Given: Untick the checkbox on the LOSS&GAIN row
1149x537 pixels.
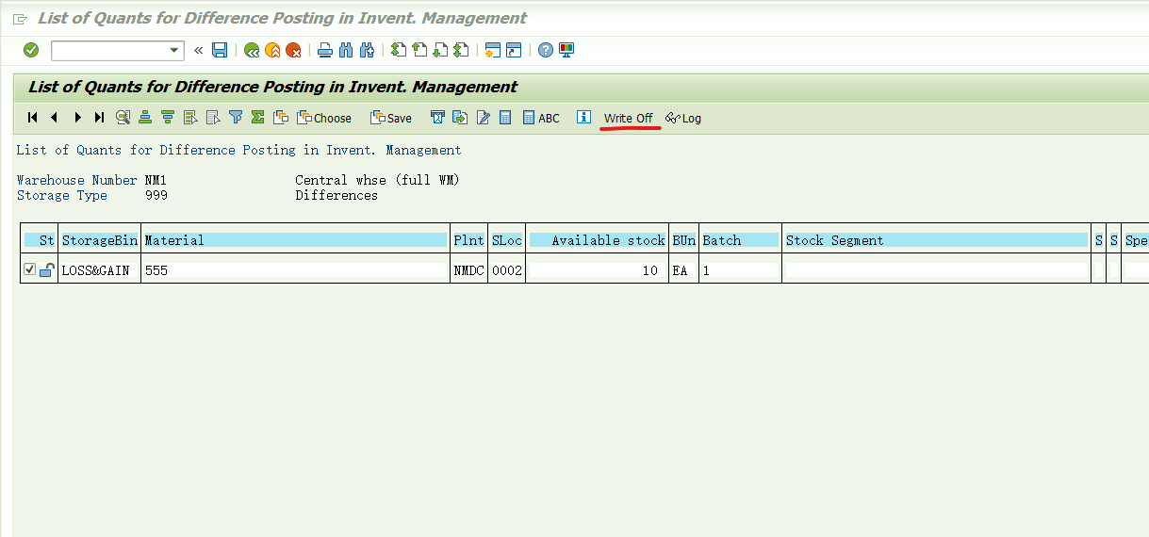Looking at the screenshot, I should [x=29, y=269].
